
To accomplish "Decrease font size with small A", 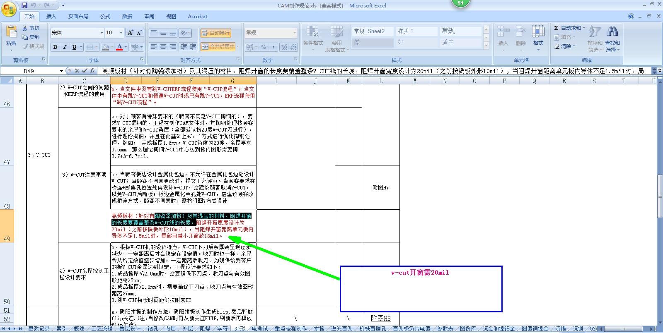I will click(x=139, y=33).
